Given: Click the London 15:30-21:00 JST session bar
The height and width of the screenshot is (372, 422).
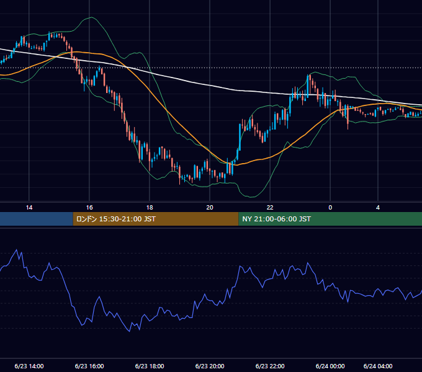Looking at the screenshot, I should tap(156, 219).
